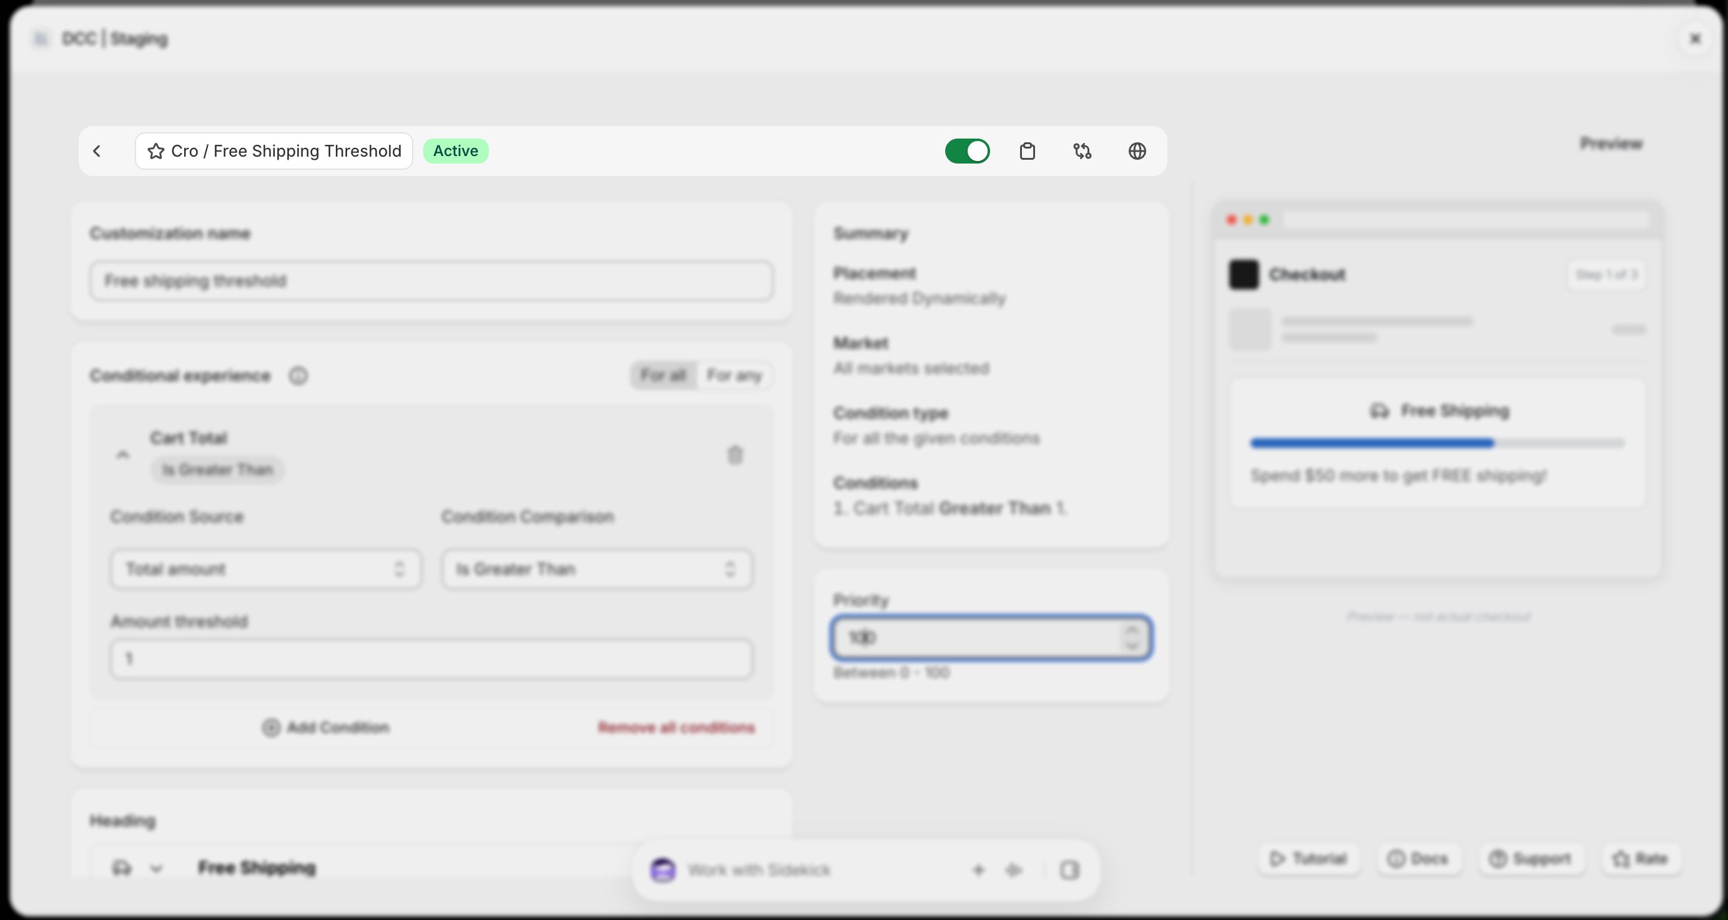1728x920 pixels.
Task: Open the Condition Comparison dropdown
Action: point(597,569)
